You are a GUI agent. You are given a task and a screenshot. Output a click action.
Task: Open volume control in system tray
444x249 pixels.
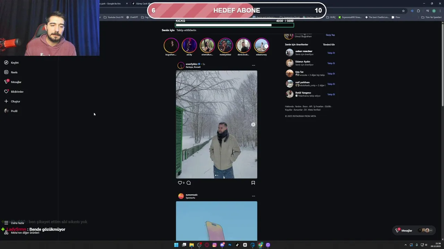tap(426, 245)
